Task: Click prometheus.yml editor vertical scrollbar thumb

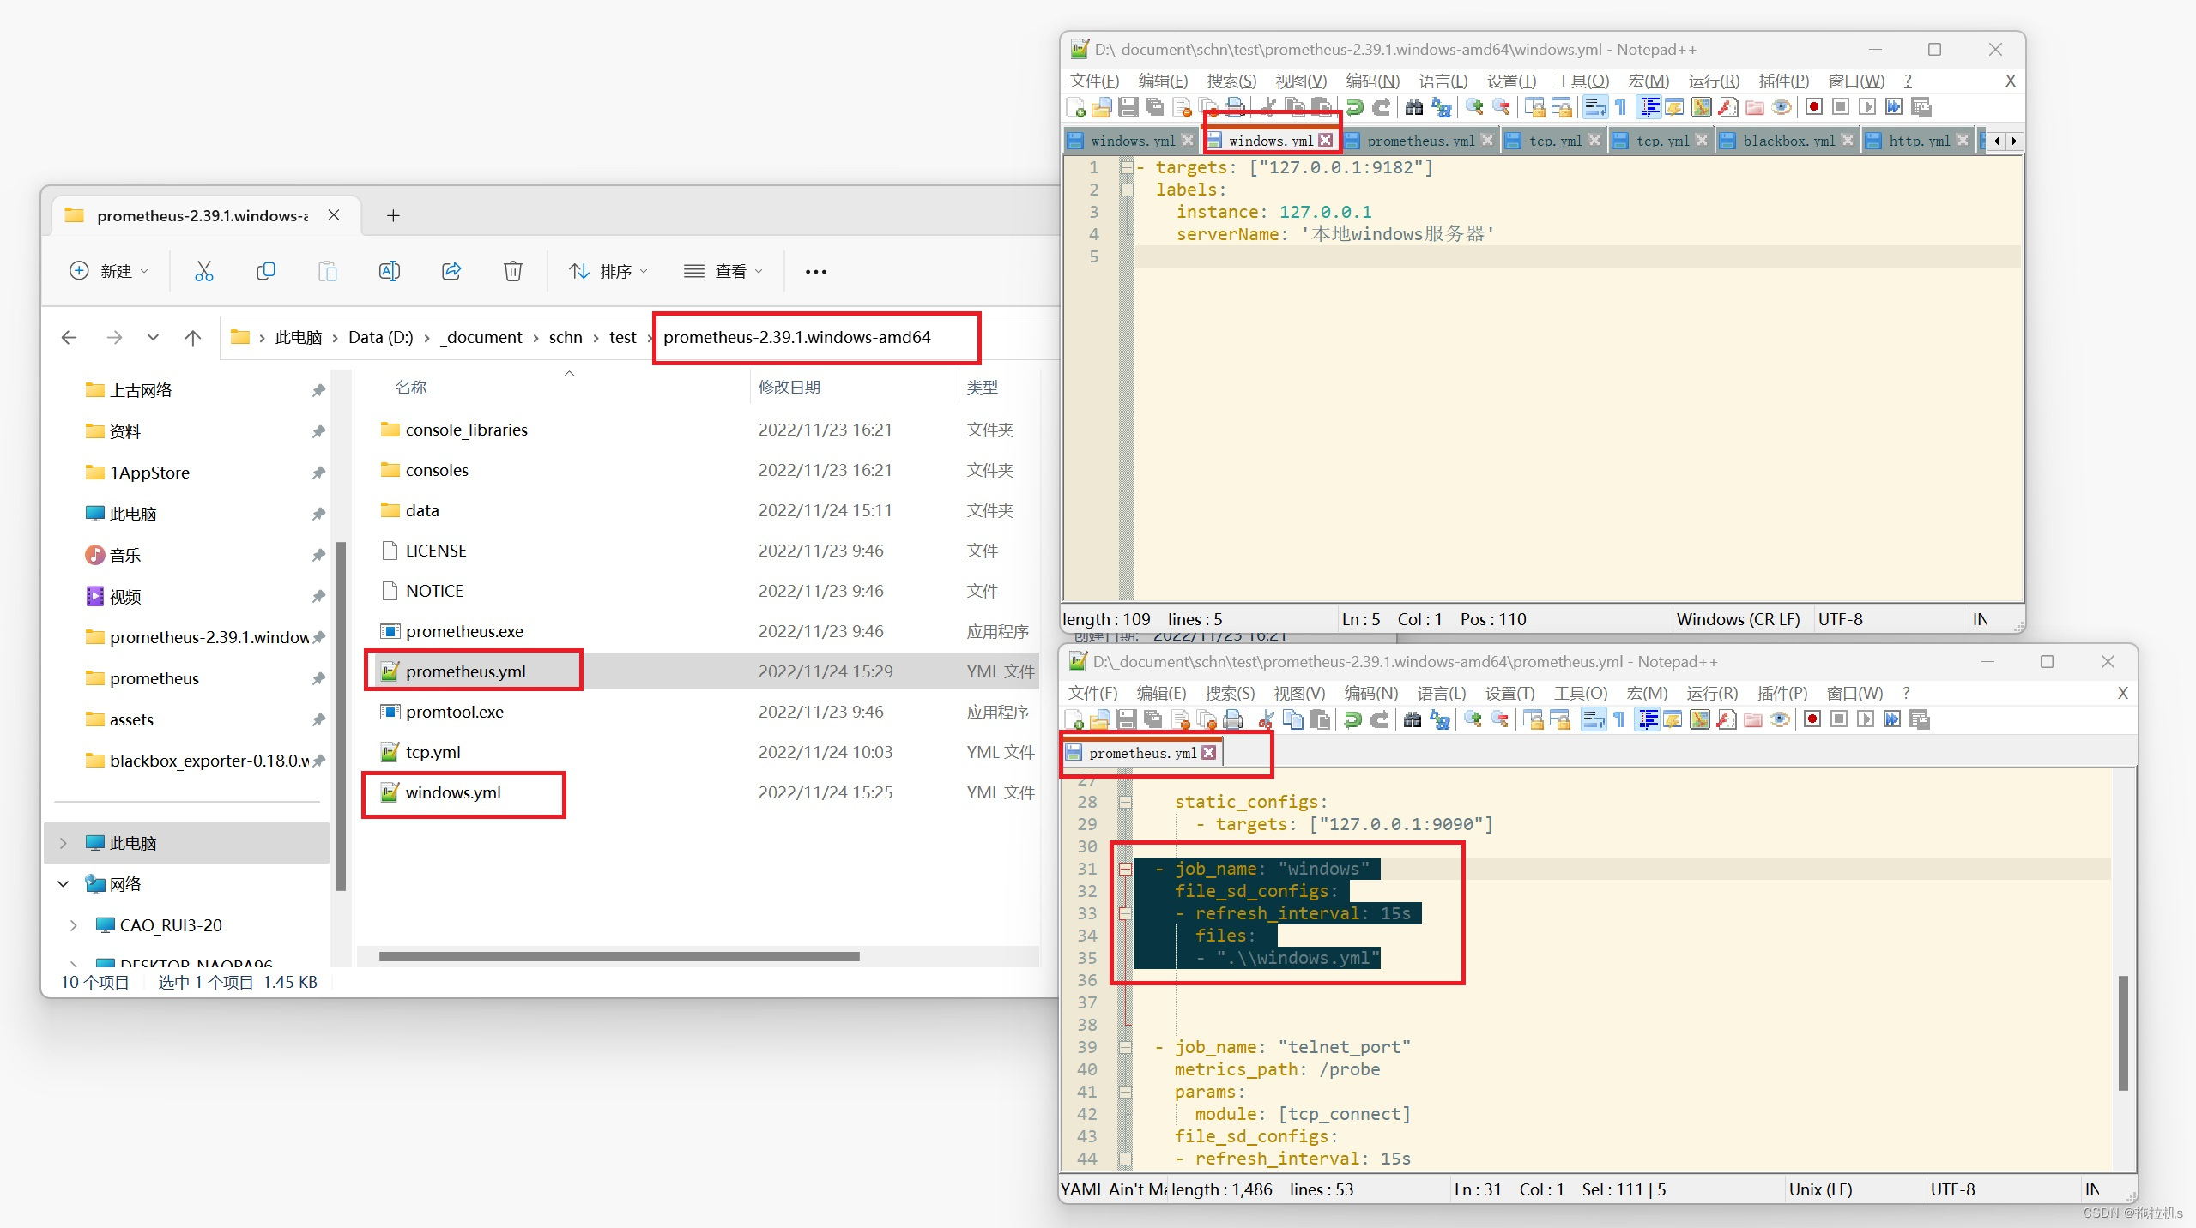Action: tap(2123, 1032)
